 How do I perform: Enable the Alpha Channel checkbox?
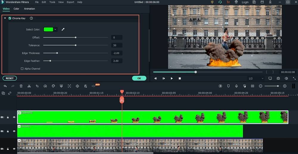(x=22, y=69)
